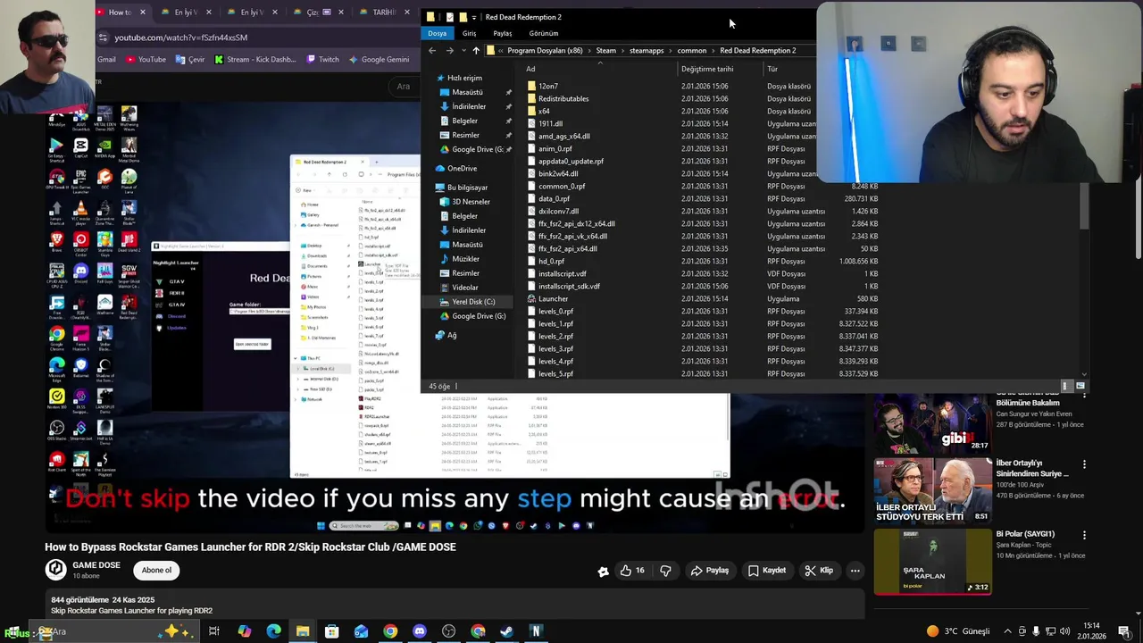The image size is (1143, 643).
Task: Click the Paylaş share button under video
Action: point(710,570)
